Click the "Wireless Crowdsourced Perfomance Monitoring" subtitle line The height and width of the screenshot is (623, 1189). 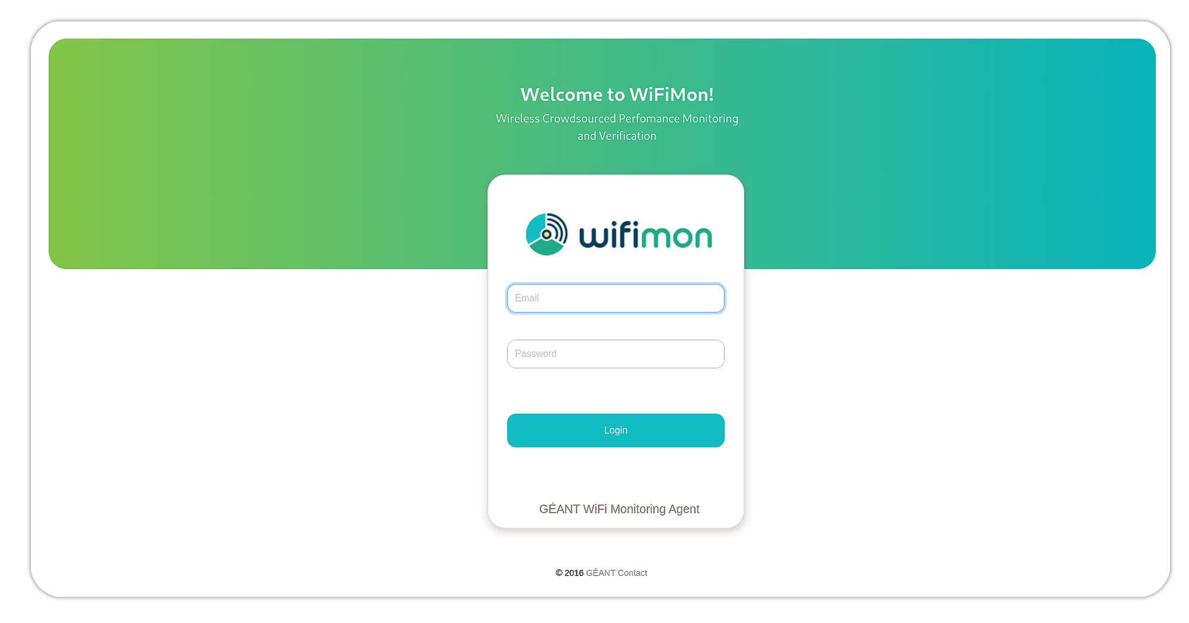pos(617,118)
